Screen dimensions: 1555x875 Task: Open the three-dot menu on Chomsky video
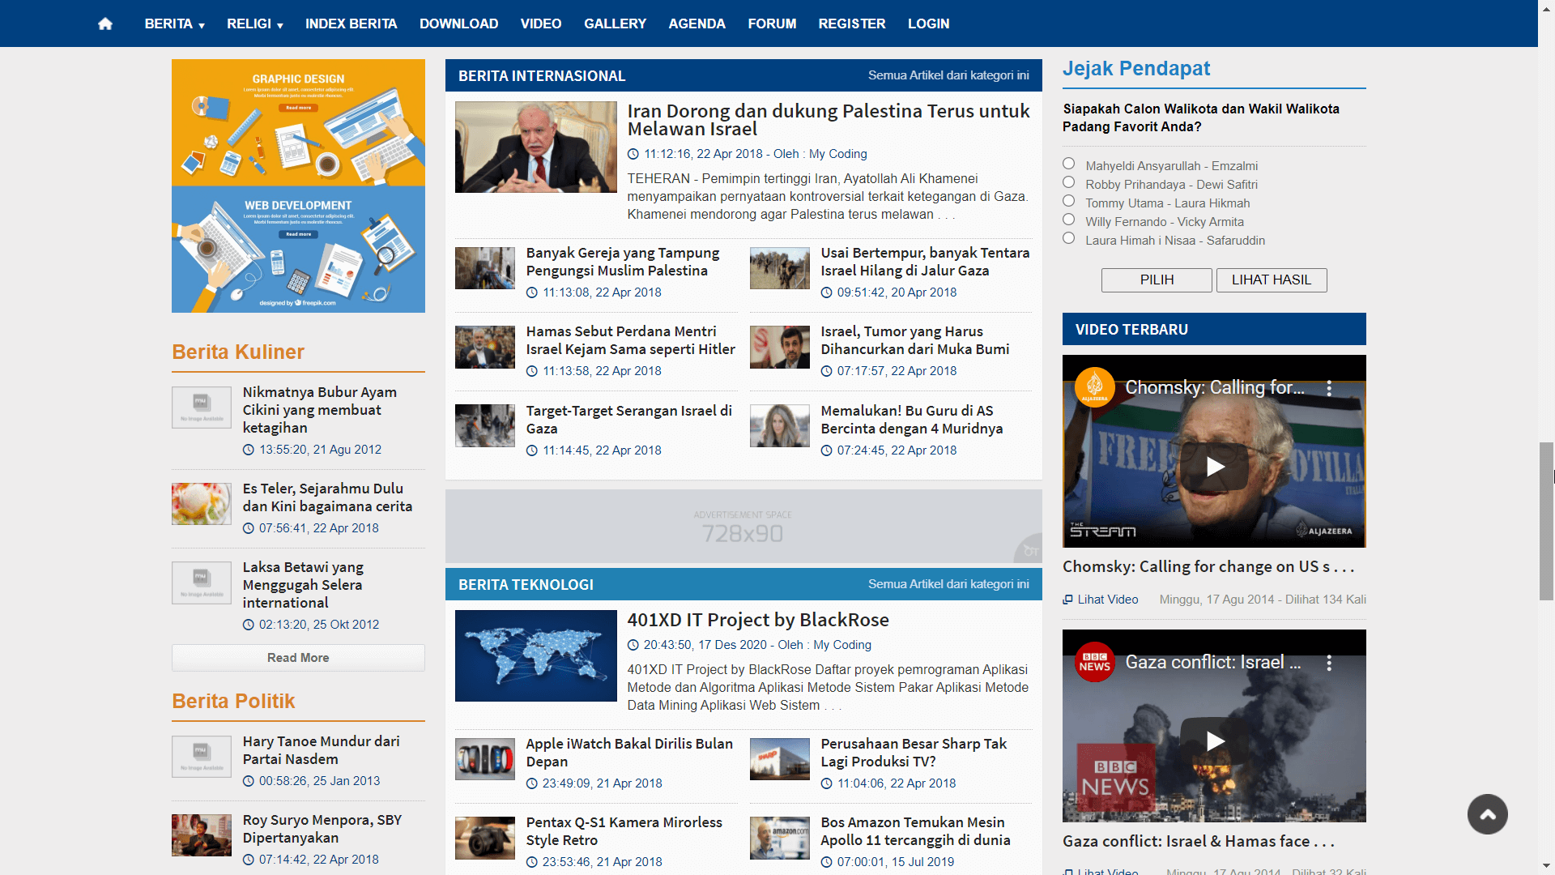[x=1328, y=389]
